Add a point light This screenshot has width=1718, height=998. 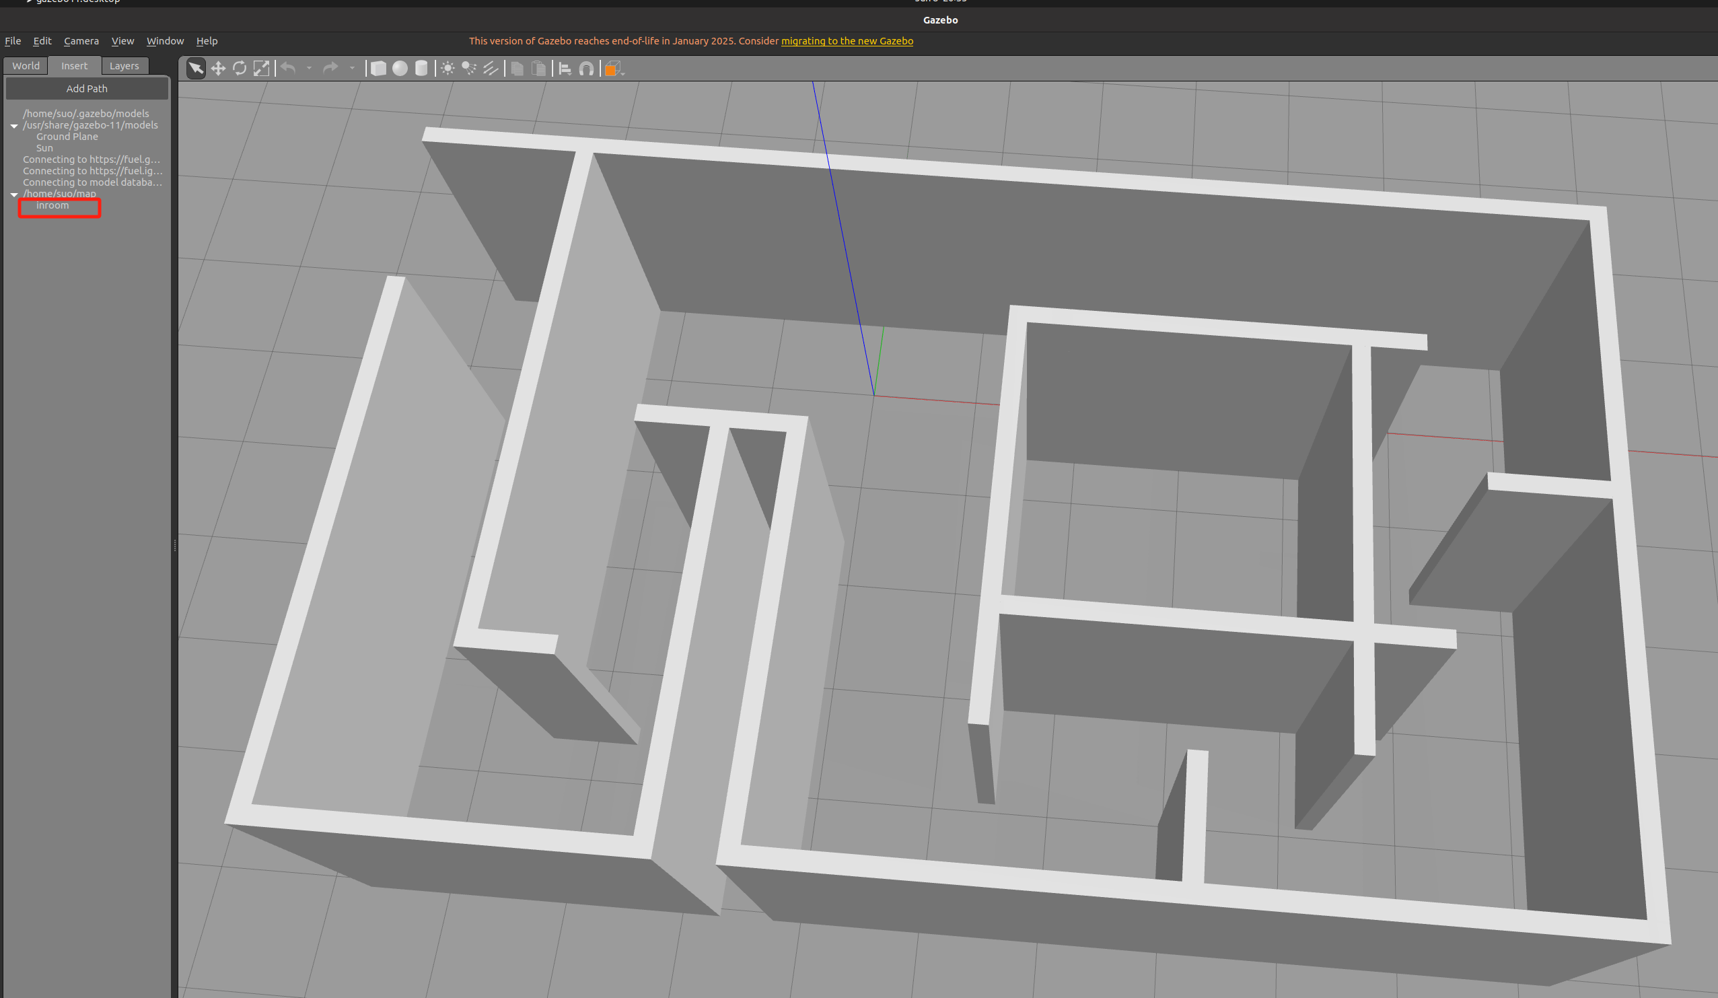pyautogui.click(x=448, y=68)
